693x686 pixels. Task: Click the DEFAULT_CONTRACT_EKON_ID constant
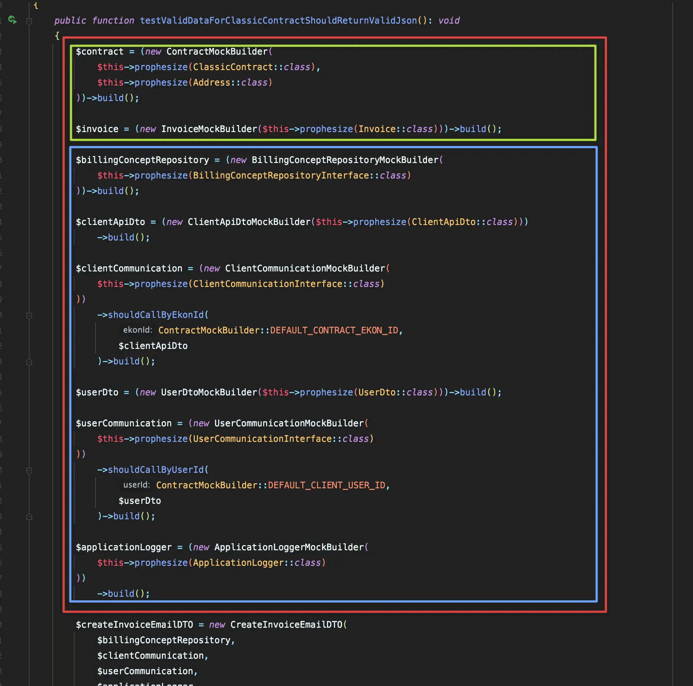point(334,330)
